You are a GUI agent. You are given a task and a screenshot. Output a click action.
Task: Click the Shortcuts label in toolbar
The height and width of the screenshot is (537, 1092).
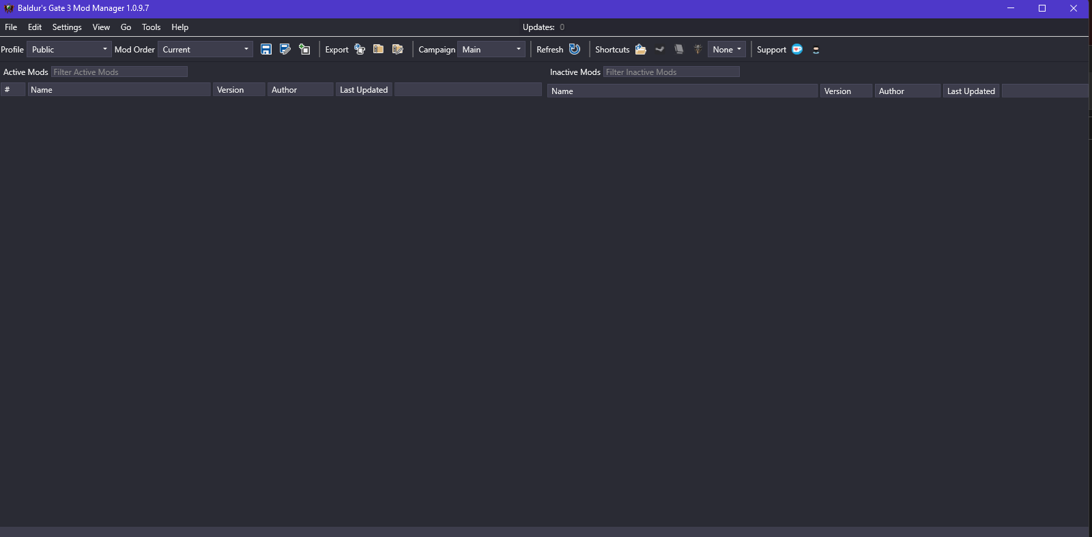612,49
